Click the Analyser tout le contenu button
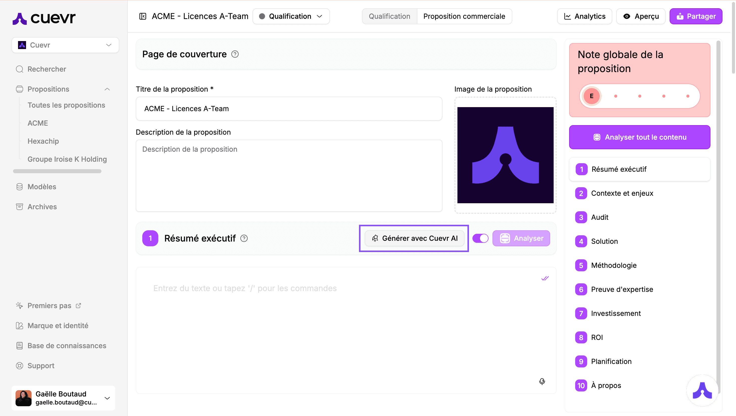This screenshot has width=736, height=416. [639, 137]
